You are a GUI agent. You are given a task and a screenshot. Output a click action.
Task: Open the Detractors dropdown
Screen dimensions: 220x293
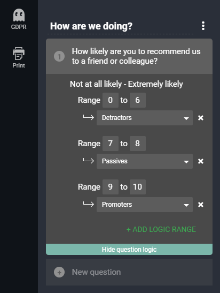pyautogui.click(x=145, y=118)
